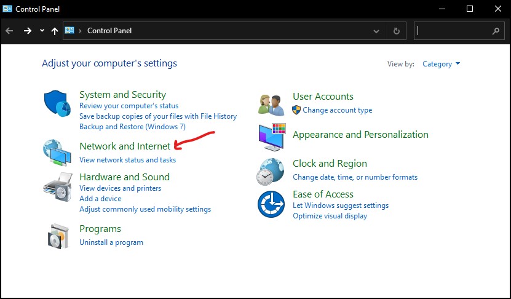Click the Network and Internet globe icon
The image size is (511, 299).
point(57,153)
